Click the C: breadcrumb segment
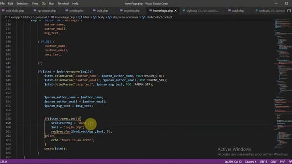The image size is (292, 164). coord(6,17)
